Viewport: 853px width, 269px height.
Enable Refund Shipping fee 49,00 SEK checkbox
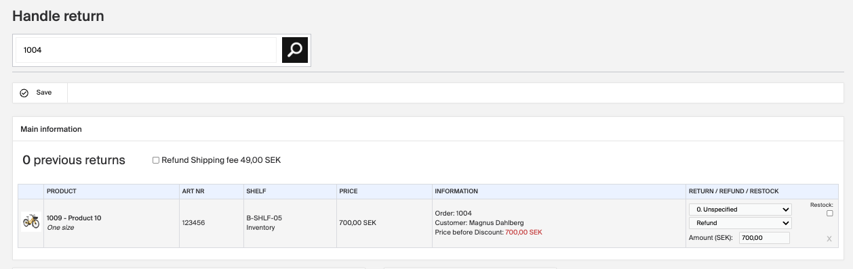[x=156, y=160]
